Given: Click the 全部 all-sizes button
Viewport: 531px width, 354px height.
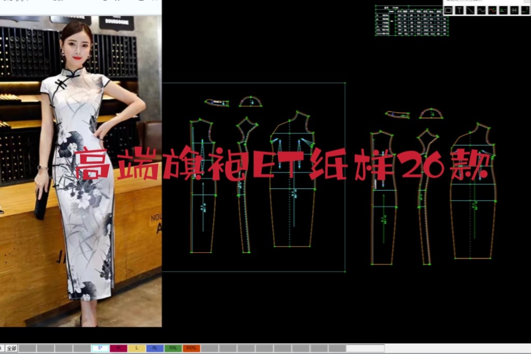Looking at the screenshot, I should click(11, 348).
